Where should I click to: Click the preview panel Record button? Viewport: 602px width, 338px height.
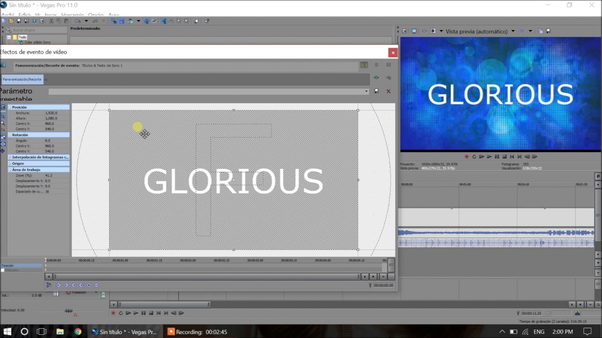point(467,156)
